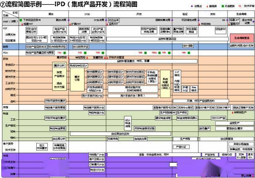Click the red triangle beside legend 里程碑

207,6
